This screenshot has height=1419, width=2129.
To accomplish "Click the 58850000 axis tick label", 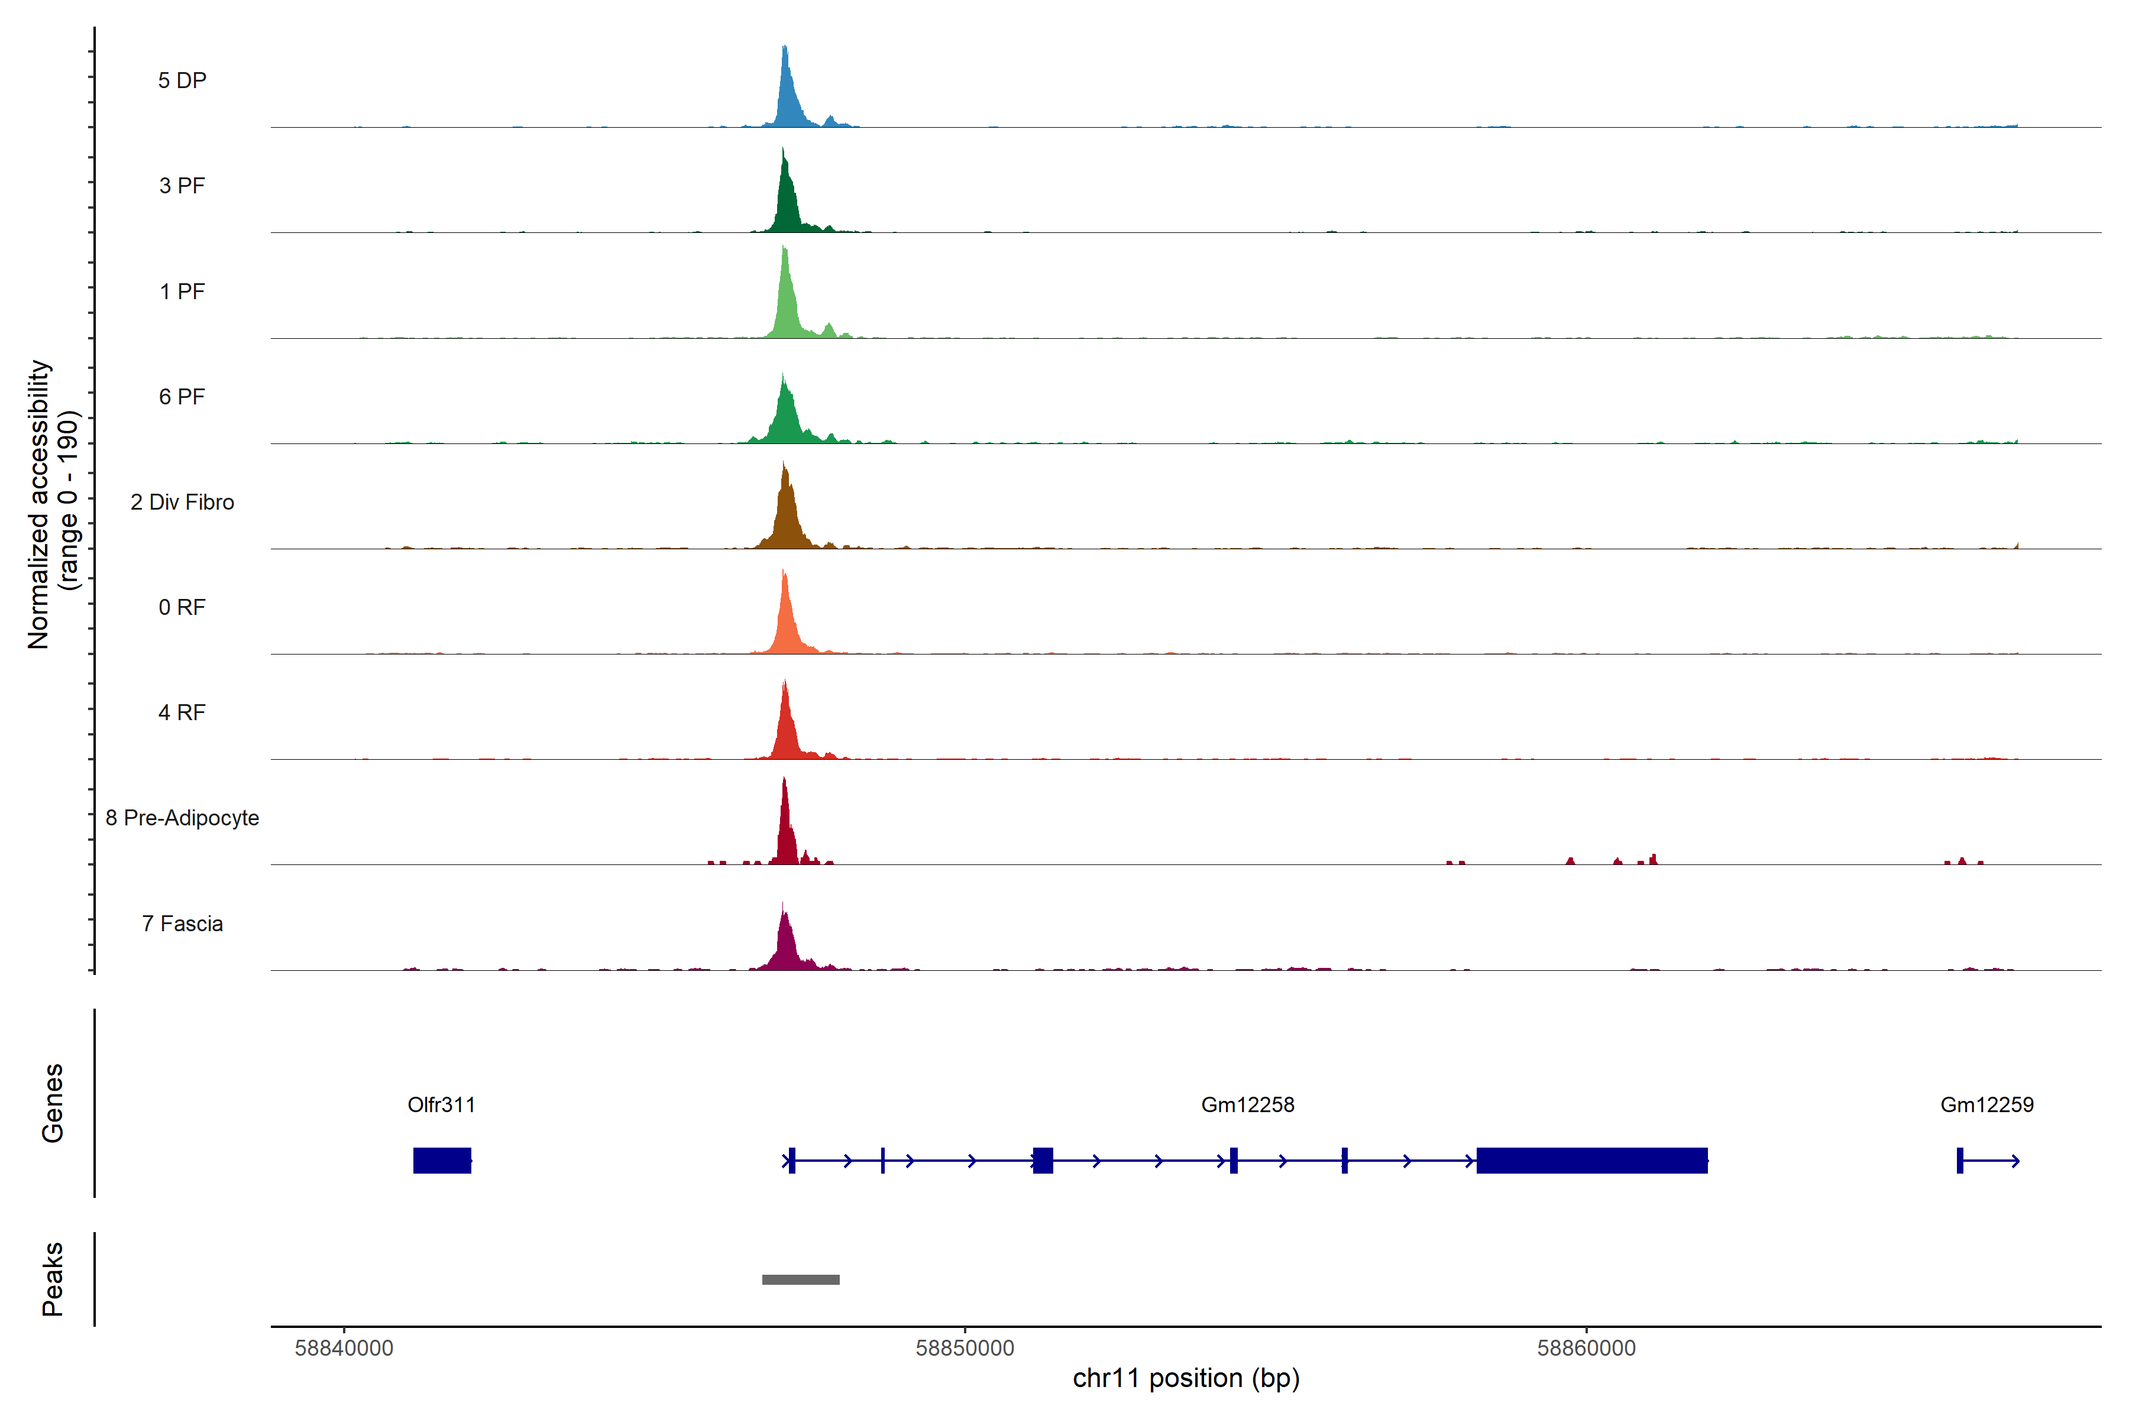I will point(964,1349).
